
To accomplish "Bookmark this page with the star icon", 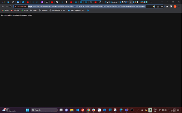I will [x=162, y=6].
